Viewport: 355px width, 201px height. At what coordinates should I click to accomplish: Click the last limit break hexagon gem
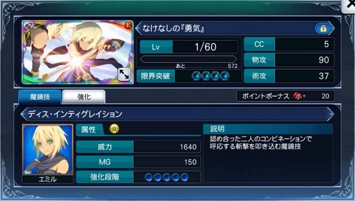225,76
